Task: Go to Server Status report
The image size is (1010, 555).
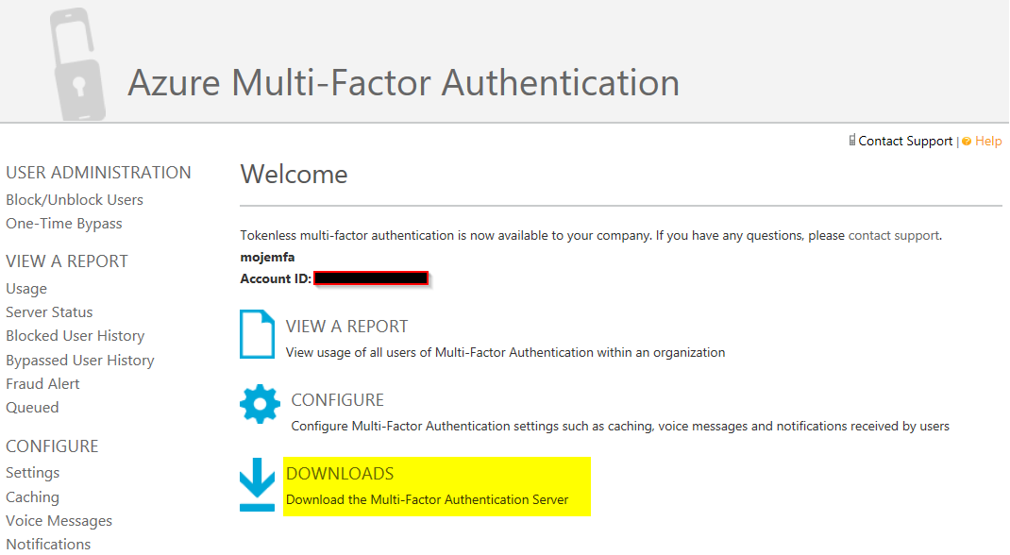Action: pyautogui.click(x=49, y=312)
